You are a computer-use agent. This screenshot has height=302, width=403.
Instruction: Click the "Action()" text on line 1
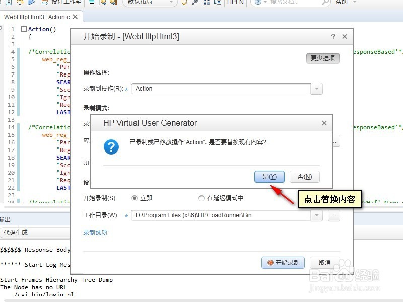coord(42,29)
